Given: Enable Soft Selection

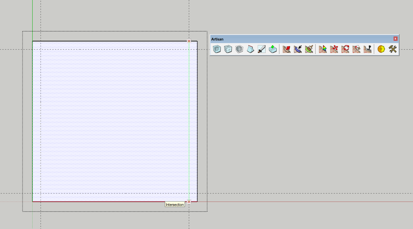Looking at the screenshot, I should (323, 49).
